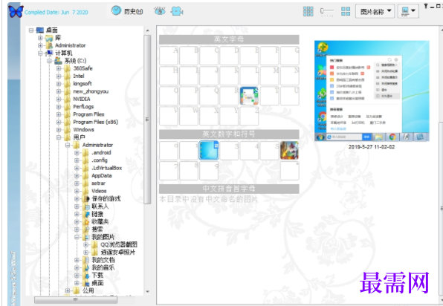
Task: Click the 本目录中没有中文命名的图片 message text
Action: 209,199
